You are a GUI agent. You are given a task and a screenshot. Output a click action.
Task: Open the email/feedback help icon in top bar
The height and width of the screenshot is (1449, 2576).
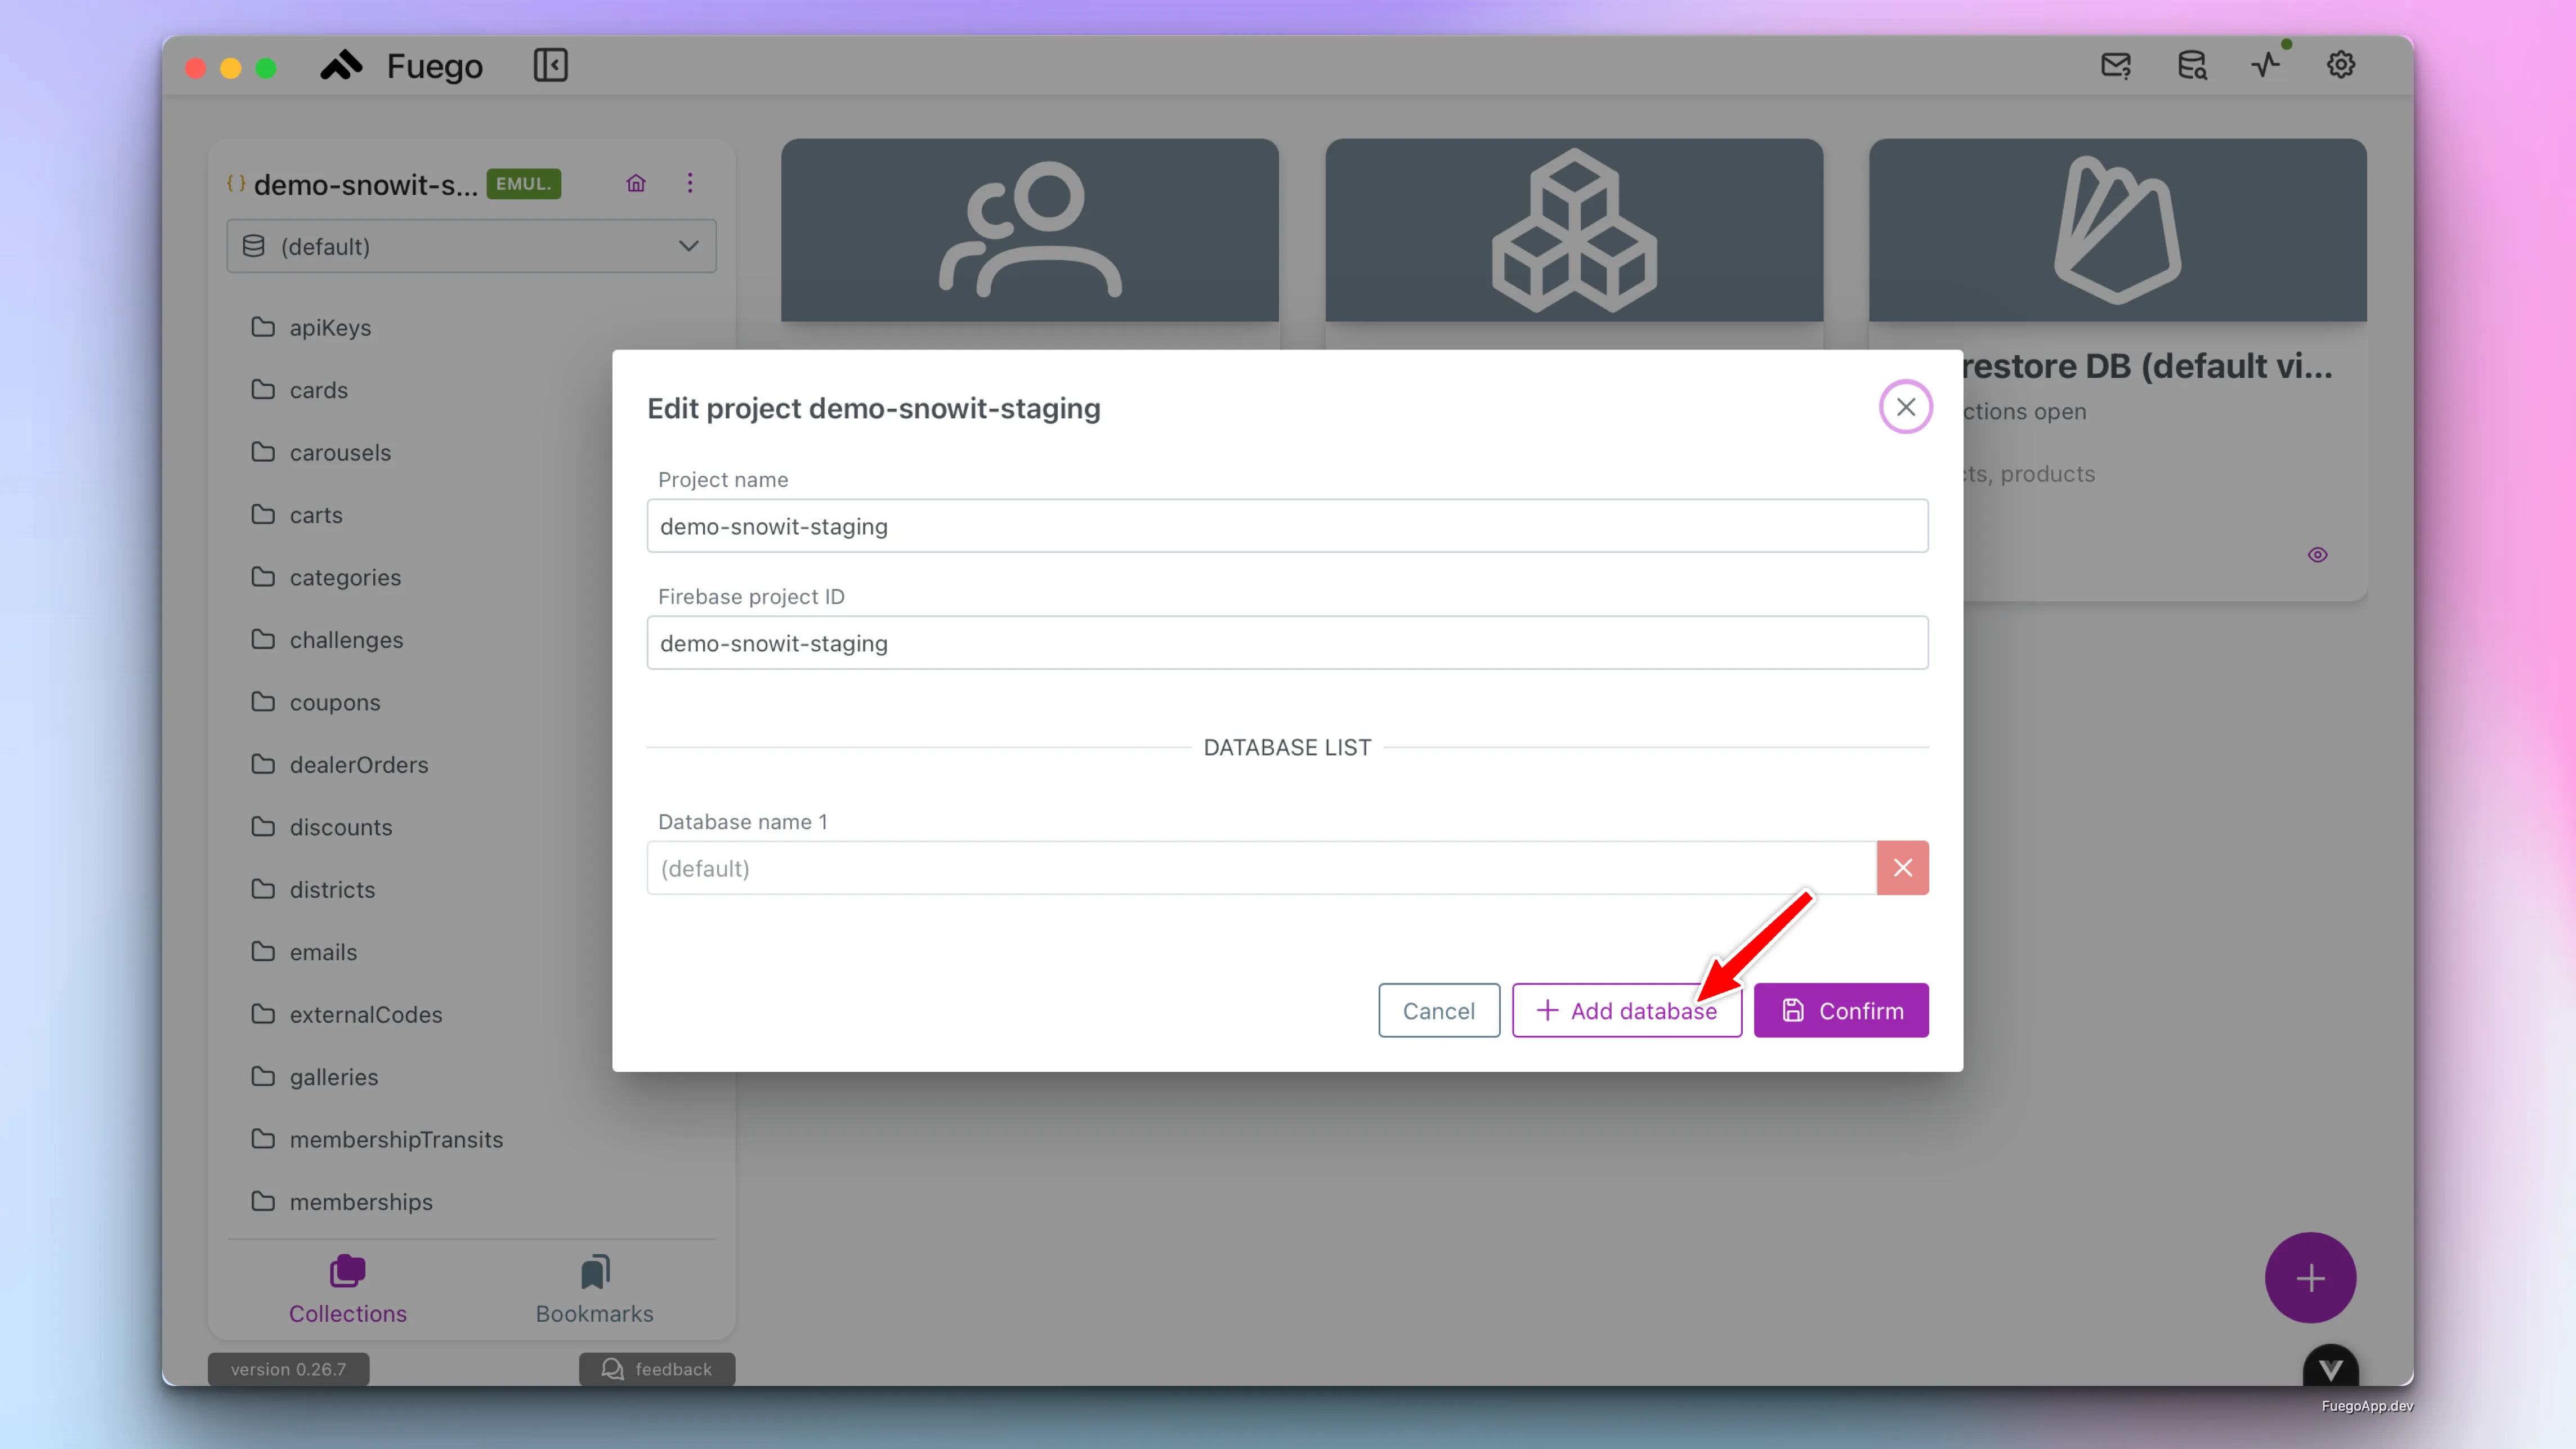coord(2116,65)
